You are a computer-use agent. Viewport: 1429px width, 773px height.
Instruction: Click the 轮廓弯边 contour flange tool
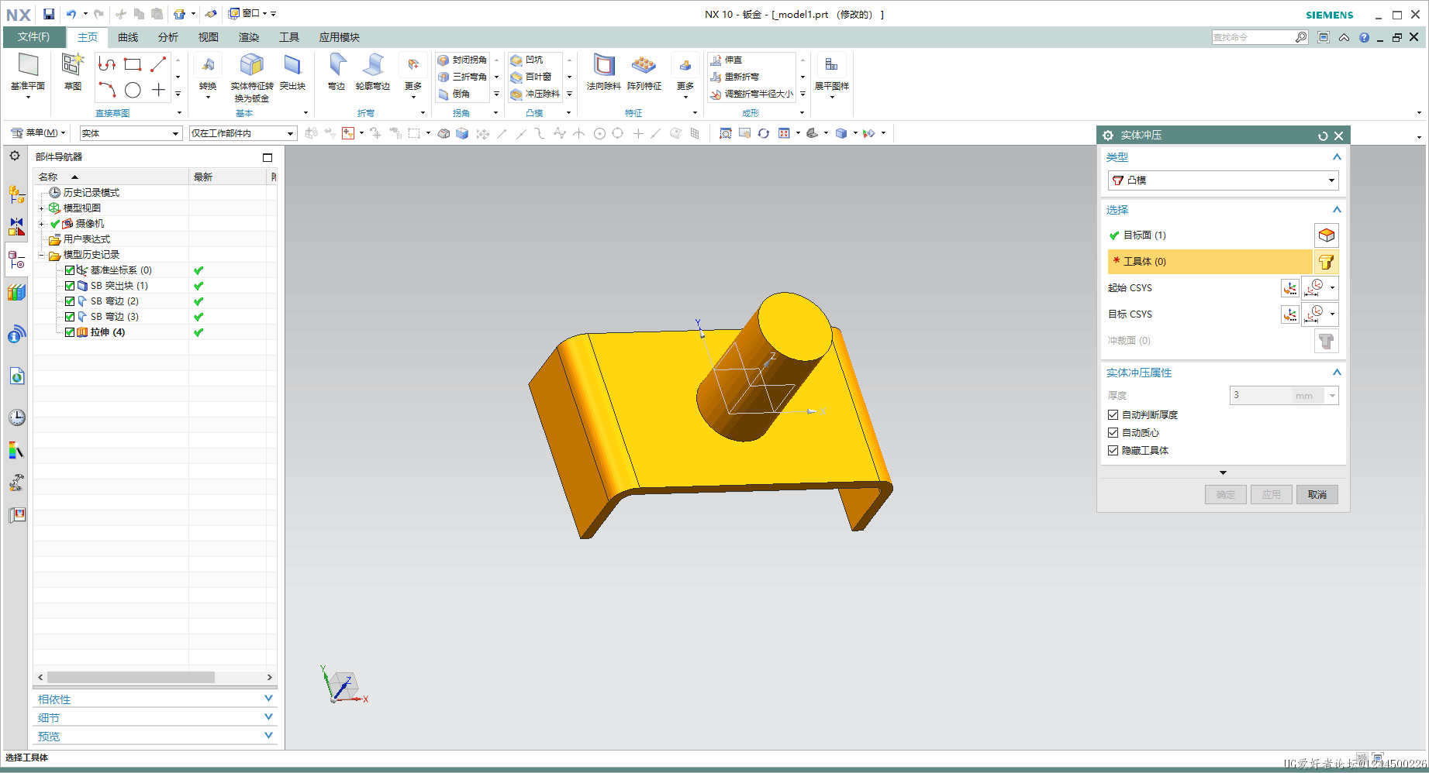point(373,73)
